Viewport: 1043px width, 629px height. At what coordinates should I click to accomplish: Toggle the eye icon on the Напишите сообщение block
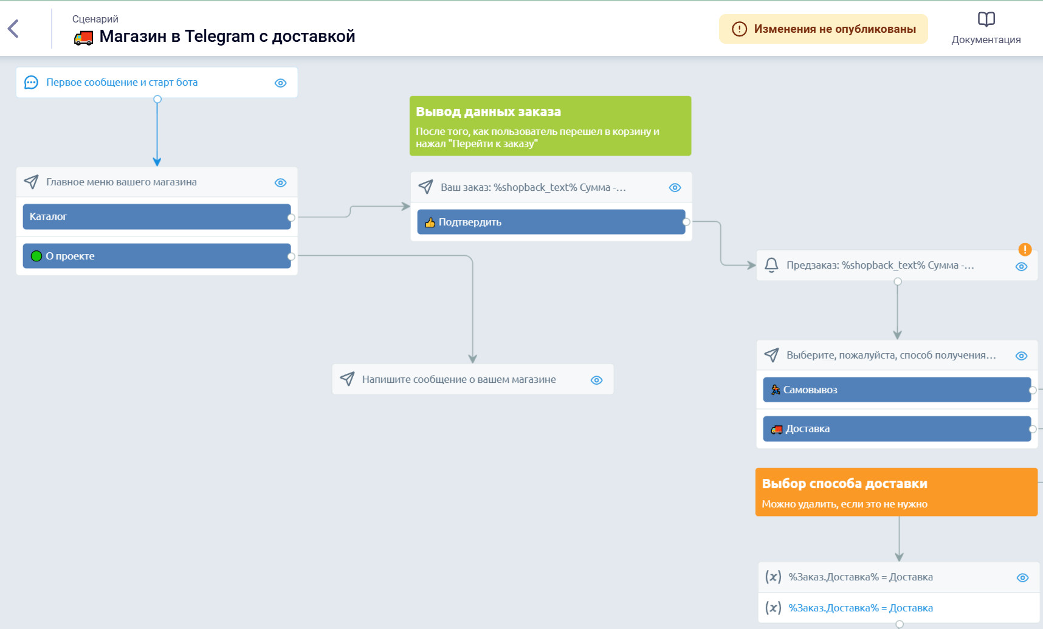[596, 380]
